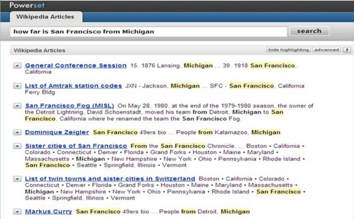This screenshot has height=219, width=354.
Task: Click 'JXN - Jackson' snippet text
Action: pyautogui.click(x=147, y=86)
